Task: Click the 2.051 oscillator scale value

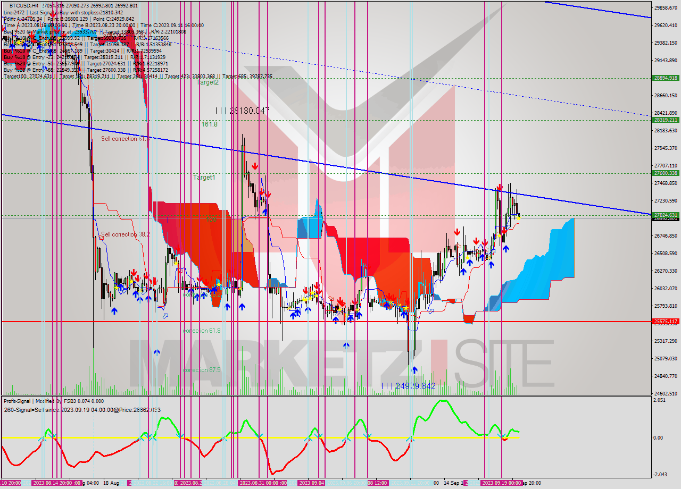Action: coord(660,400)
